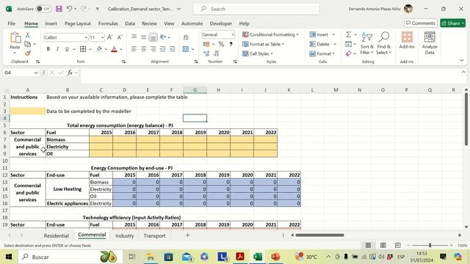Switch to the Transport sheet tab

(154, 236)
